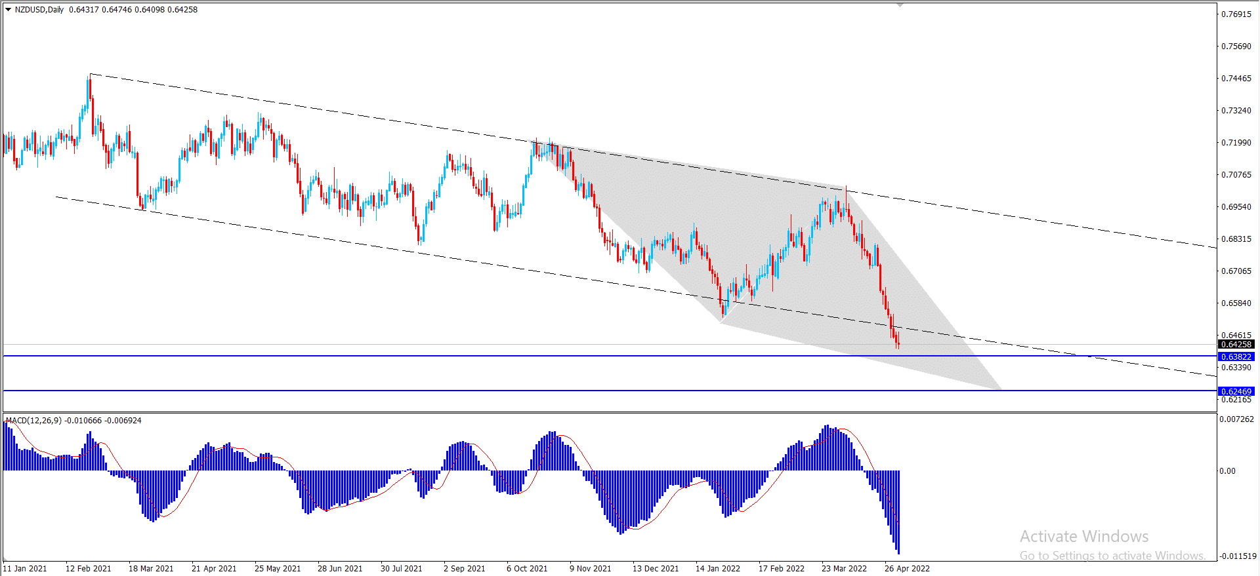Select the blue price tag 0.62469
Viewport: 1260px width, 576px height.
1236,391
